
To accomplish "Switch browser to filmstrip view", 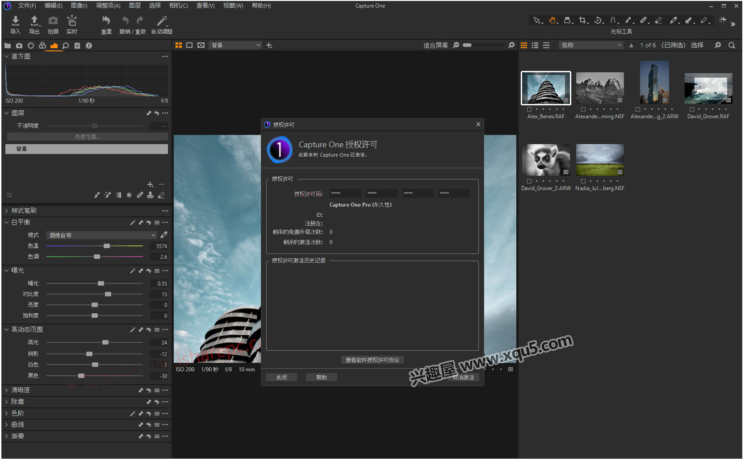I will 546,45.
